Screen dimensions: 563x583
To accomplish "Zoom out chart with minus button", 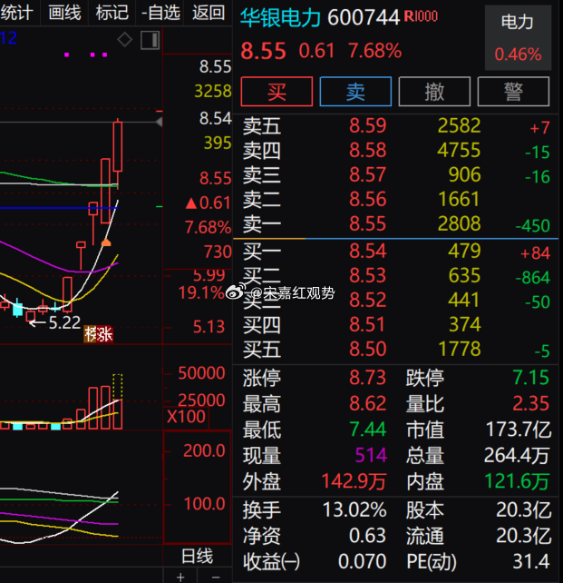I will [x=216, y=577].
